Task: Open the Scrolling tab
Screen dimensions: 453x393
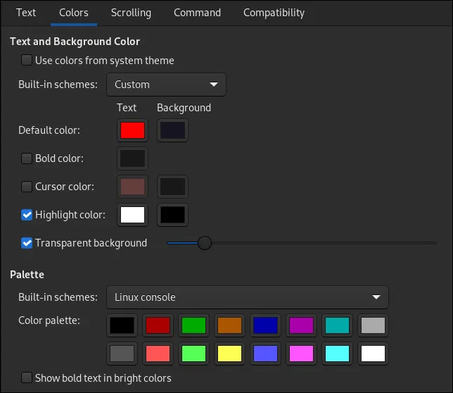Action: (131, 13)
